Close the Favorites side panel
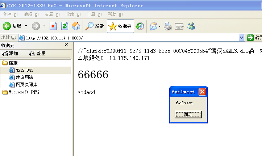This screenshot has height=156, width=262. click(x=66, y=45)
